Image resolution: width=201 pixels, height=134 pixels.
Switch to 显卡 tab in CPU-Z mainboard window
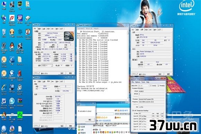pyautogui.click(x=155, y=30)
